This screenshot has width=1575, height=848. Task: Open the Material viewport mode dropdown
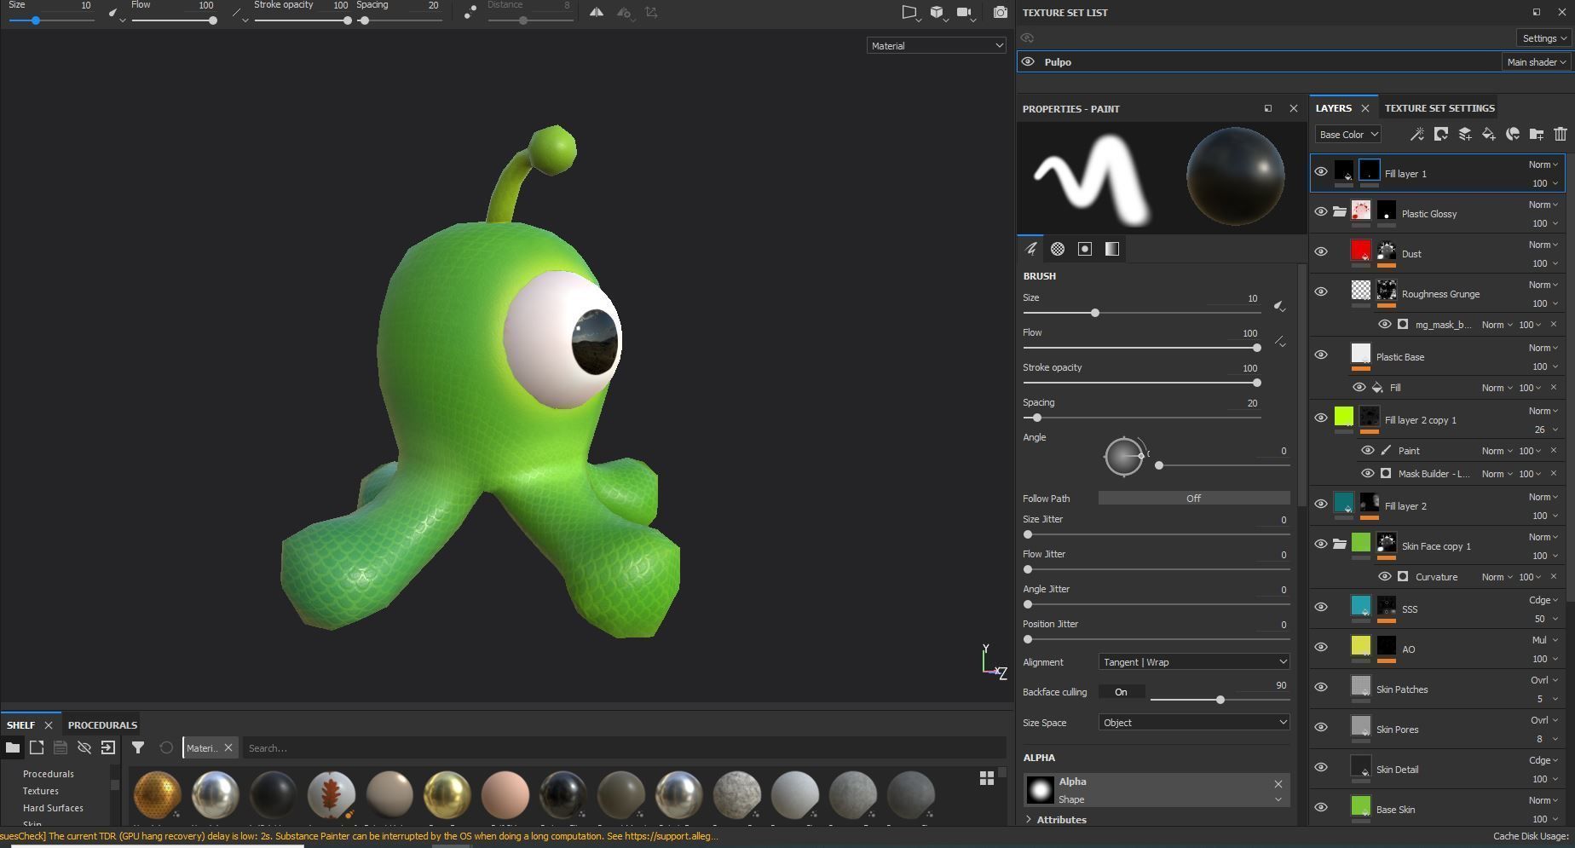937,46
